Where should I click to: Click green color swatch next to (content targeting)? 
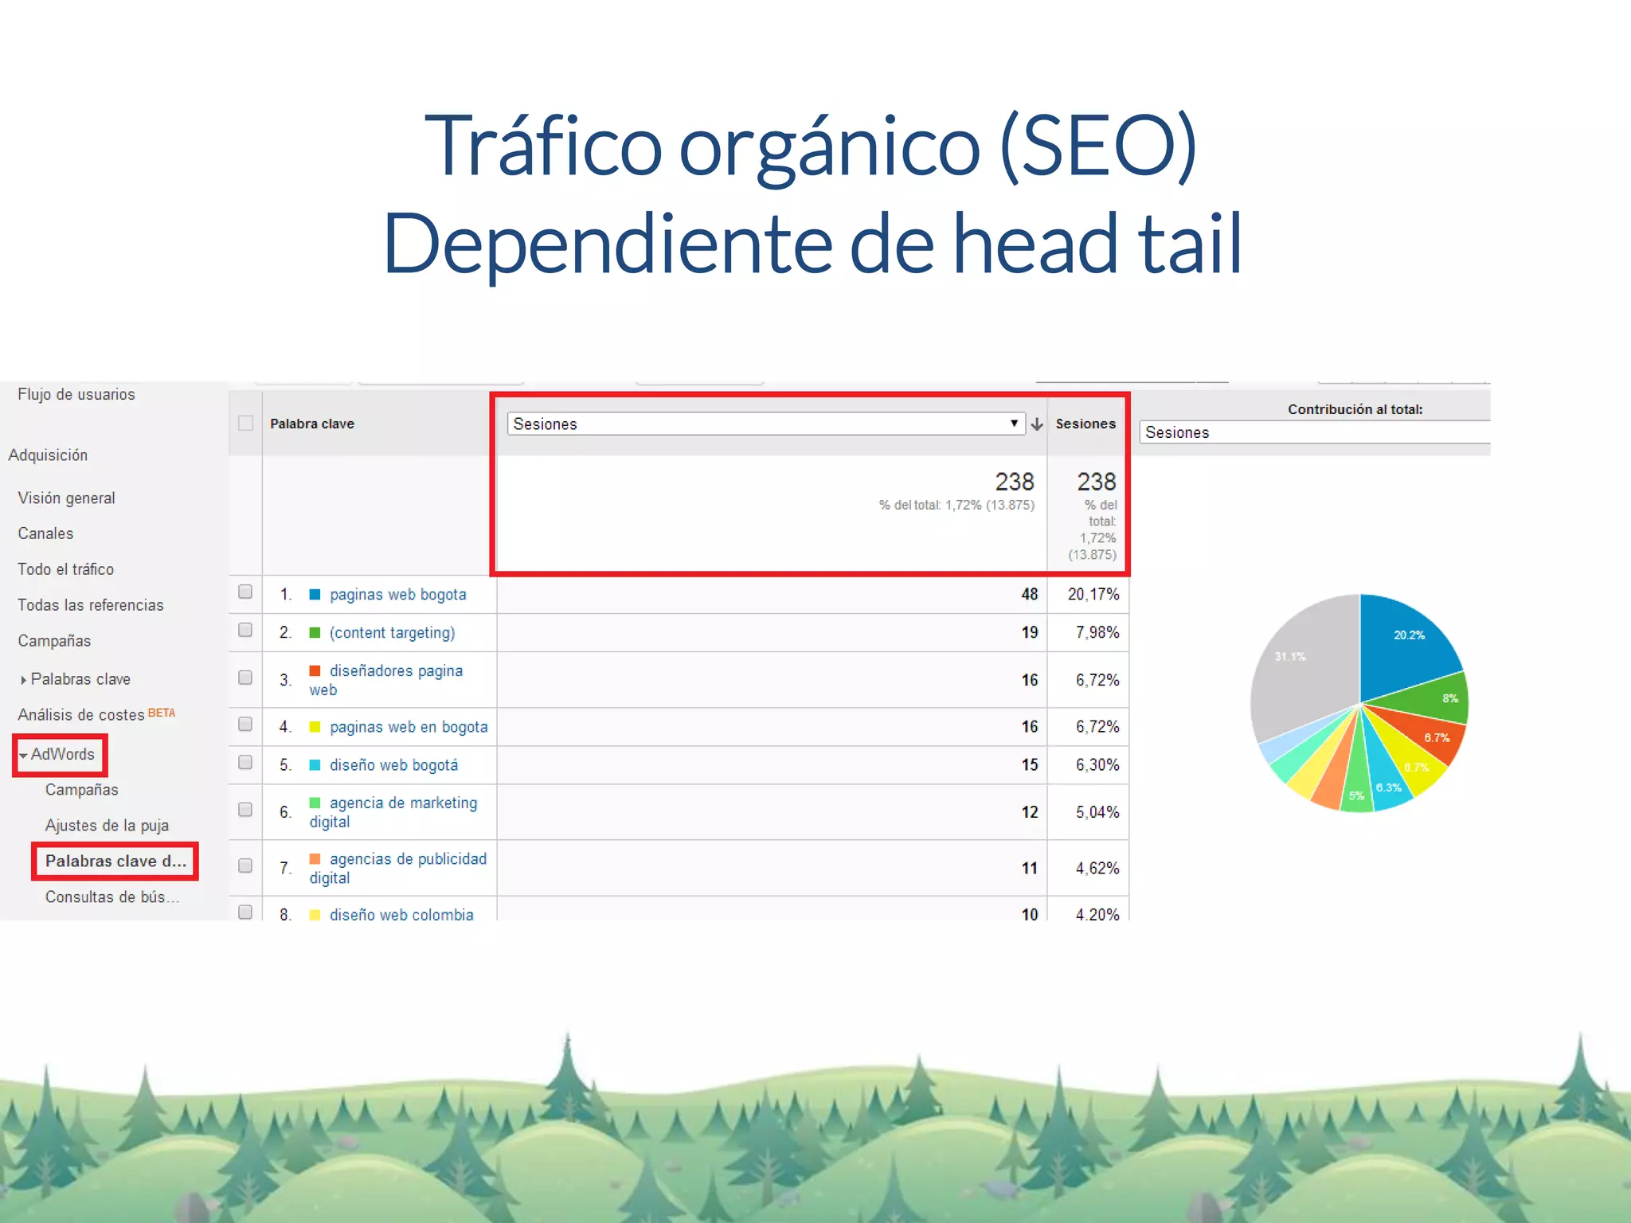(315, 633)
